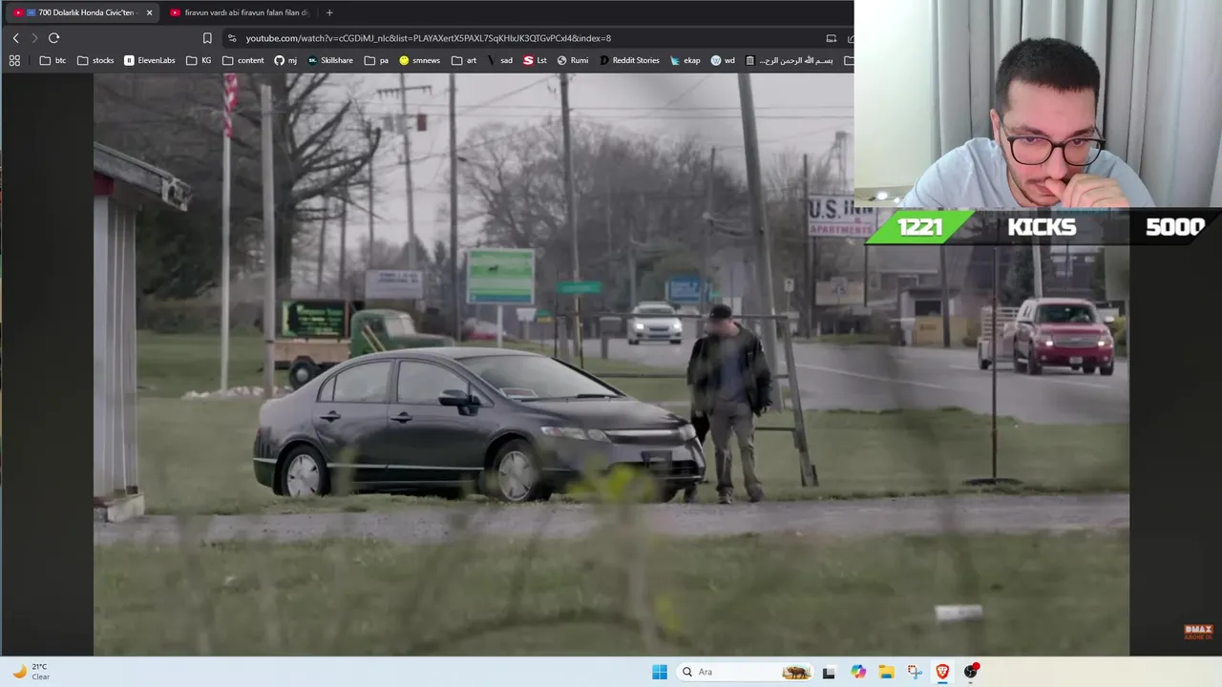The height and width of the screenshot is (687, 1222).
Task: Open the sad bookmark
Action: click(500, 60)
